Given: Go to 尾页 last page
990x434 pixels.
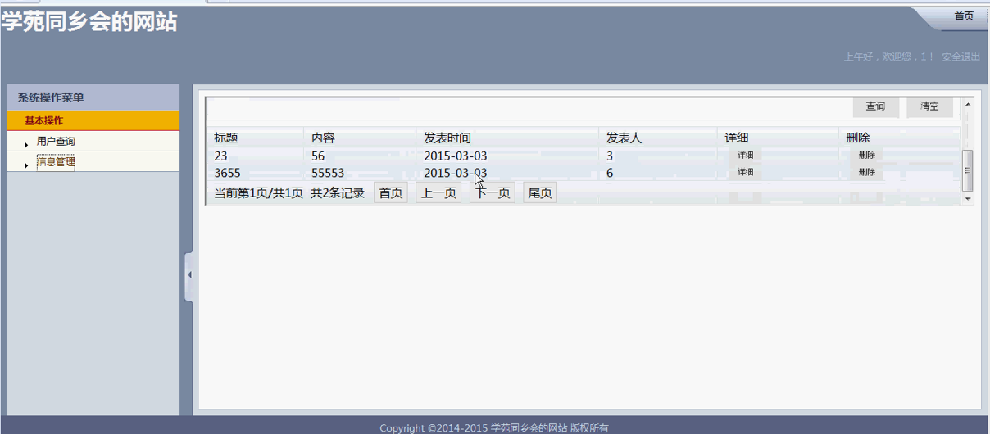Looking at the screenshot, I should click(x=540, y=193).
